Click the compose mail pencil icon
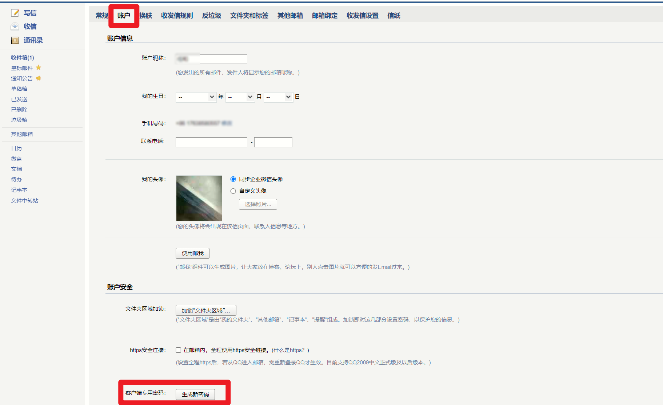Screen dimensions: 663x405 15,13
